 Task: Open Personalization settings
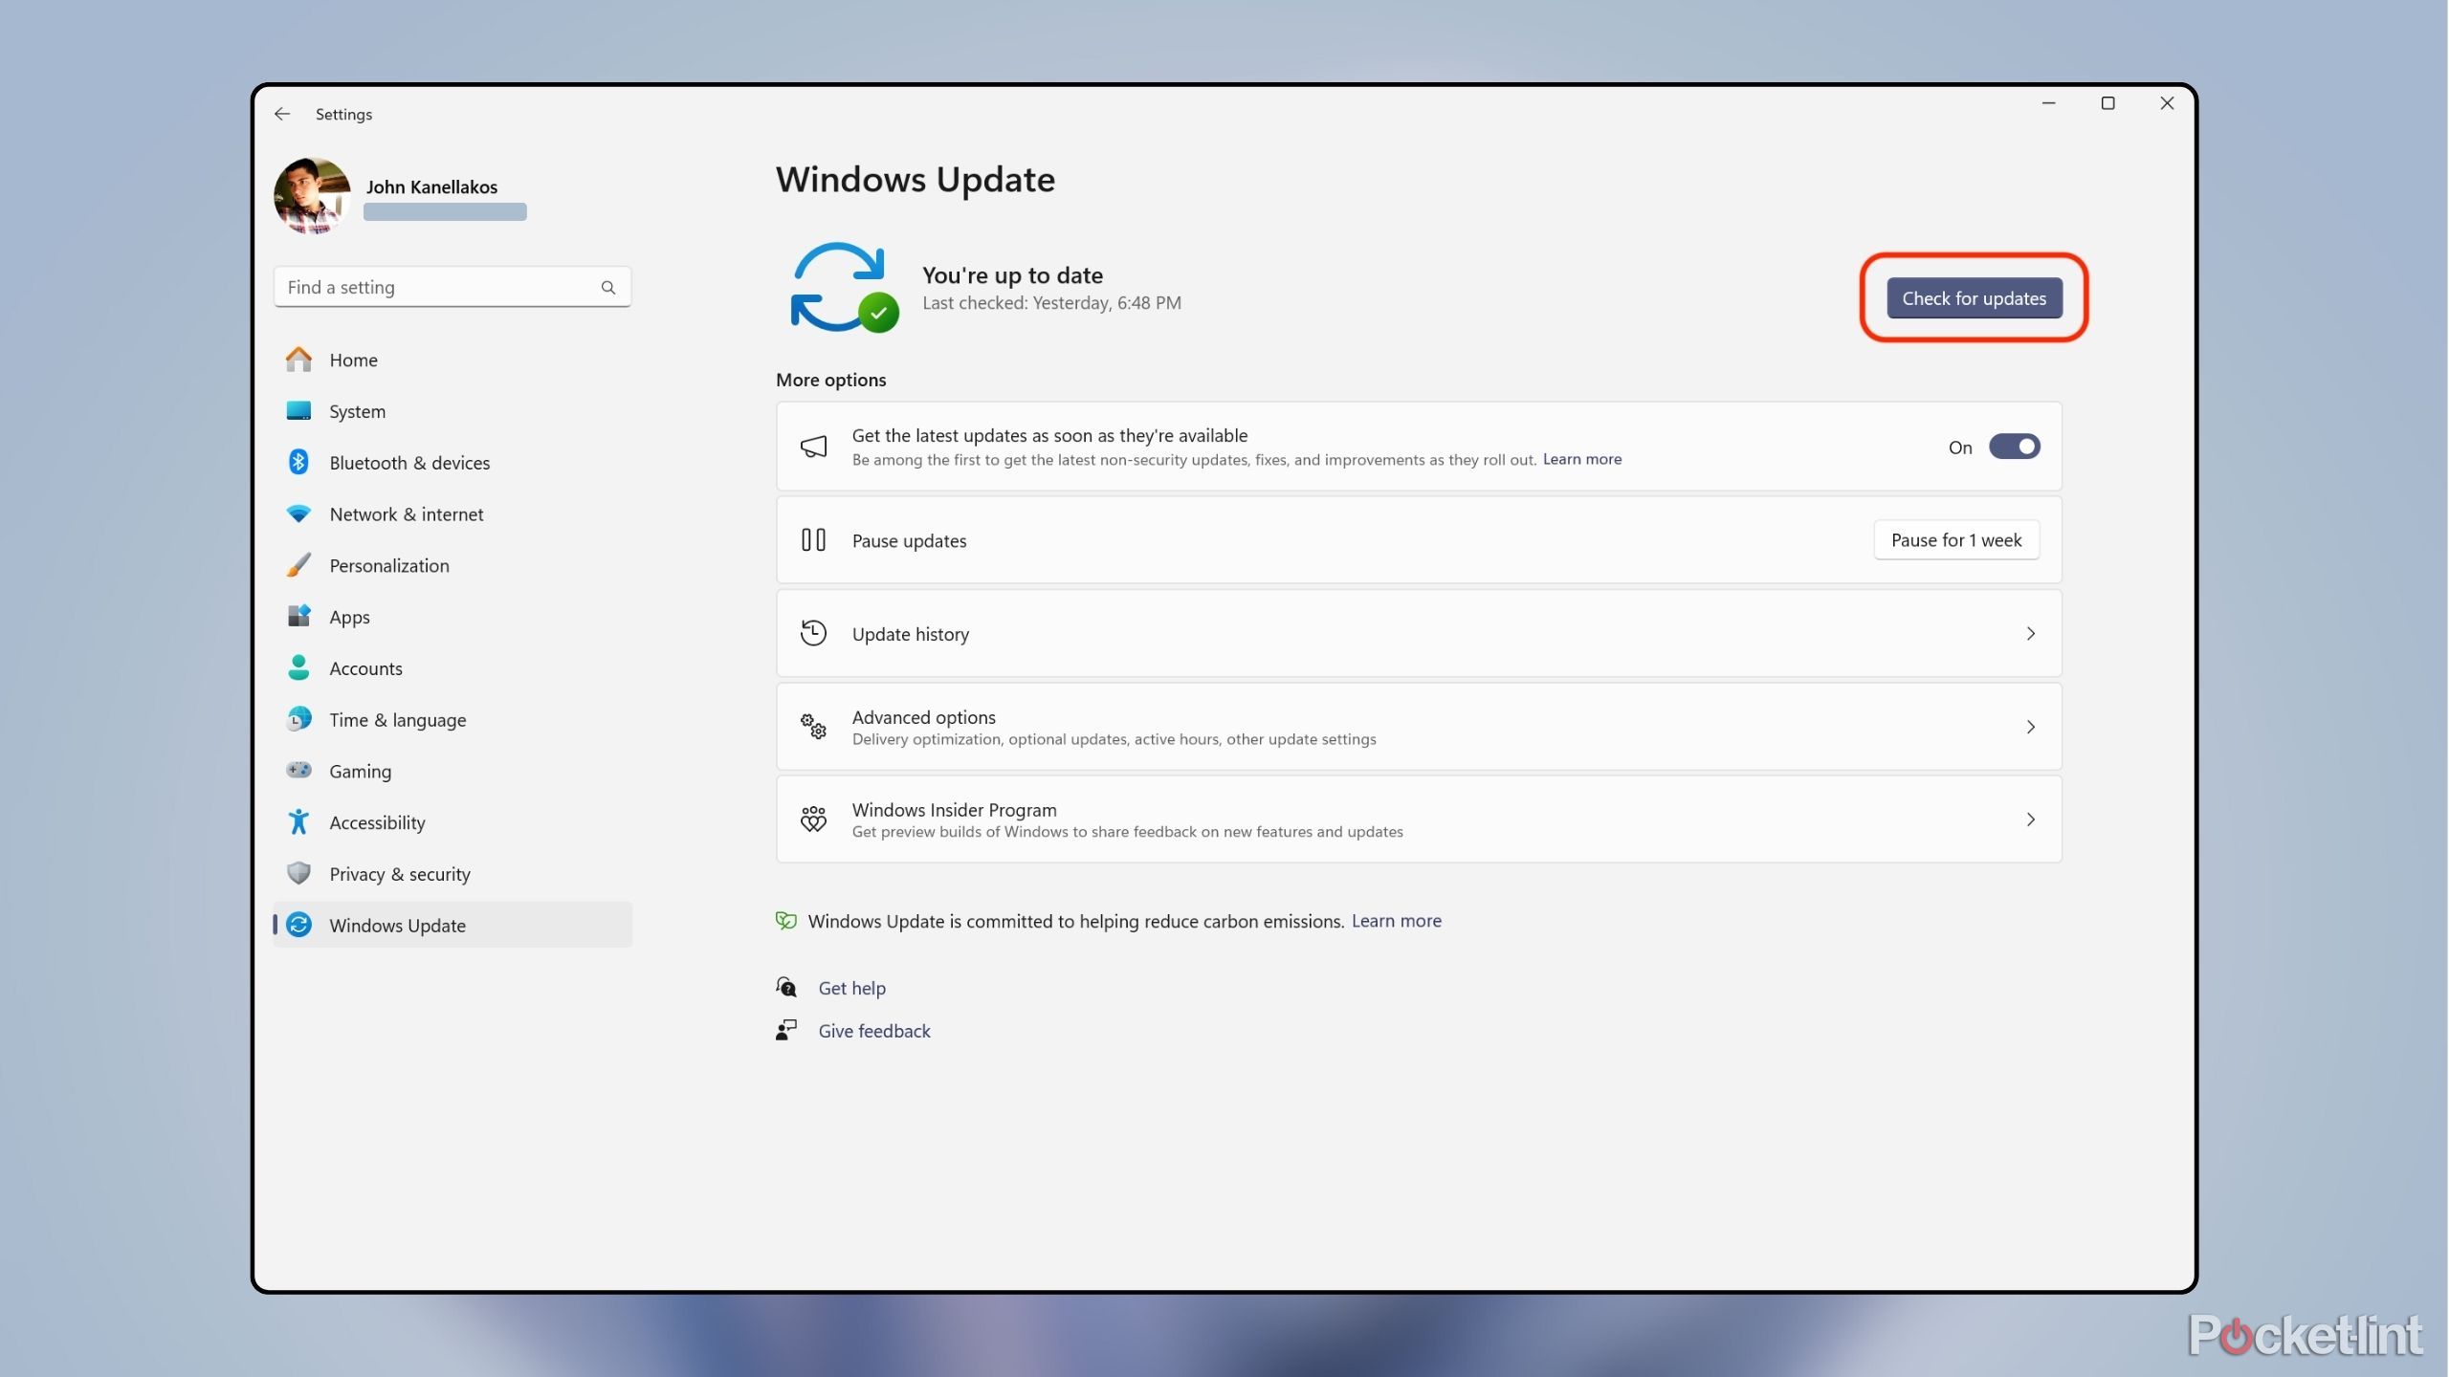pyautogui.click(x=452, y=565)
